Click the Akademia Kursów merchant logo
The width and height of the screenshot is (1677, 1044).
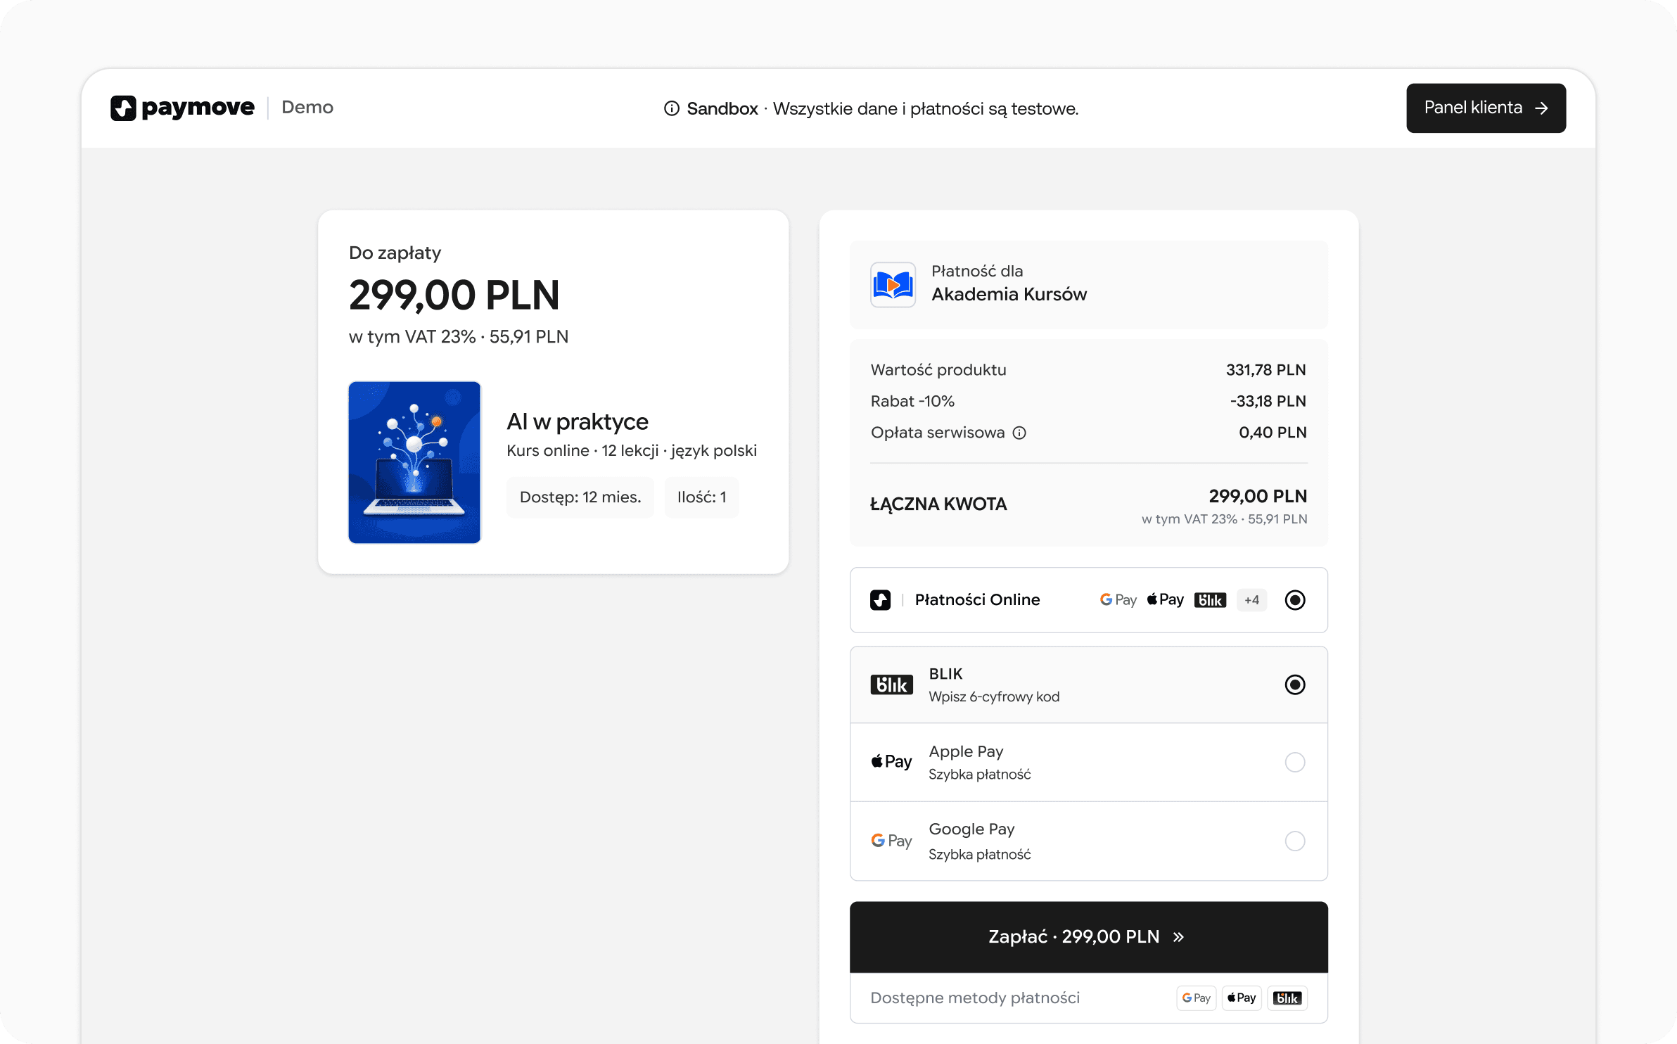pyautogui.click(x=893, y=284)
